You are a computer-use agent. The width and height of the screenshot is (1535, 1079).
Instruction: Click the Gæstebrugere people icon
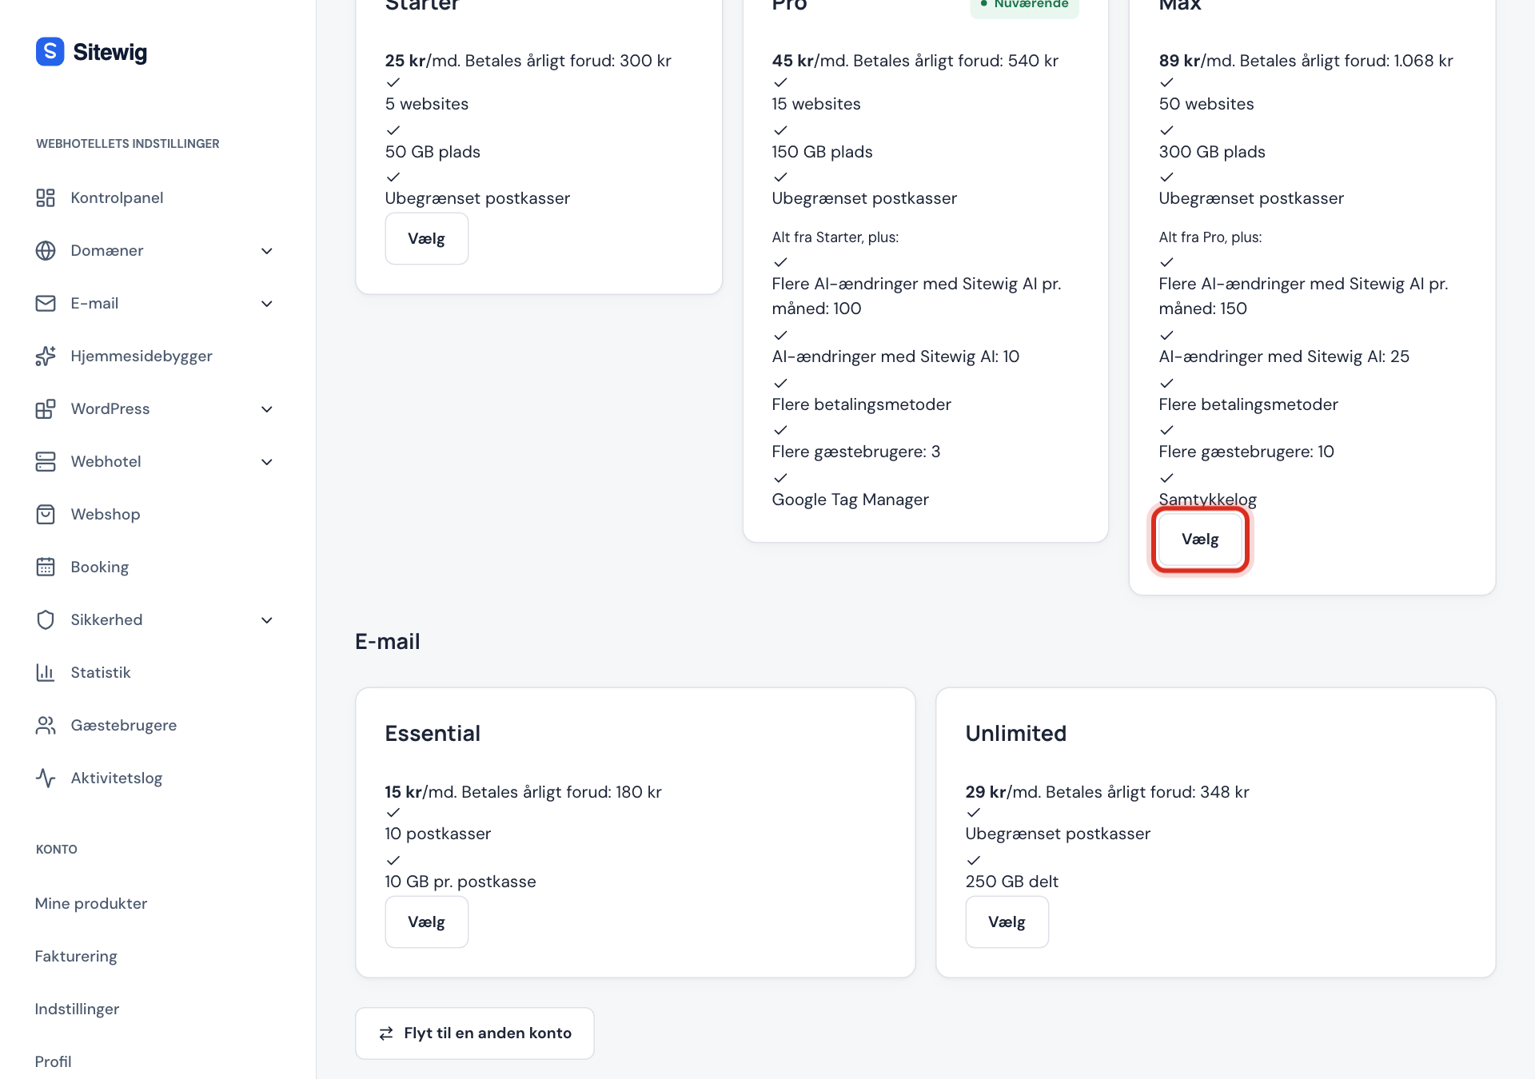point(46,726)
